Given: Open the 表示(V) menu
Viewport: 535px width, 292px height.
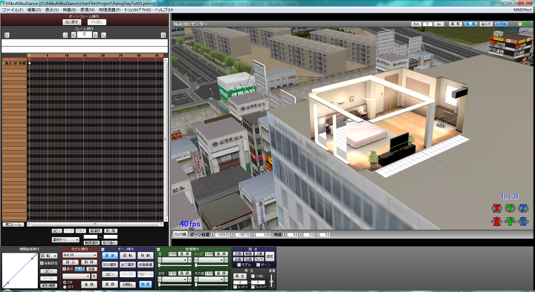Looking at the screenshot, I should click(52, 10).
